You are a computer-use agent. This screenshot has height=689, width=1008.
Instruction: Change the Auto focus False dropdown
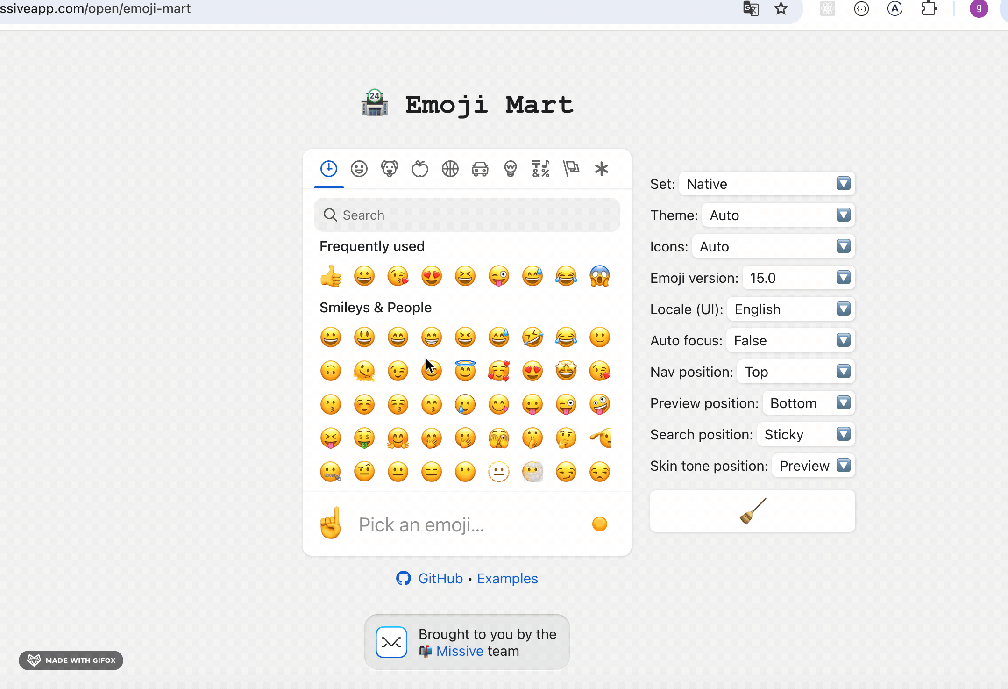click(791, 341)
